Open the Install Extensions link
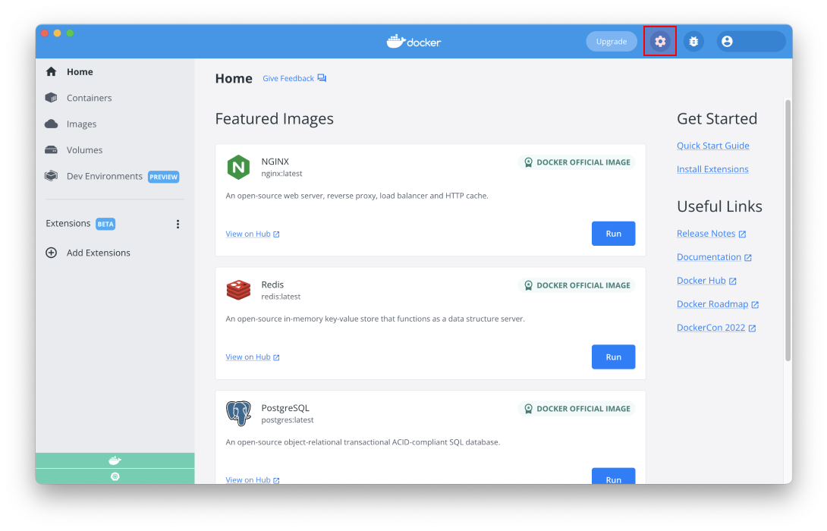827x531 pixels. pos(712,168)
